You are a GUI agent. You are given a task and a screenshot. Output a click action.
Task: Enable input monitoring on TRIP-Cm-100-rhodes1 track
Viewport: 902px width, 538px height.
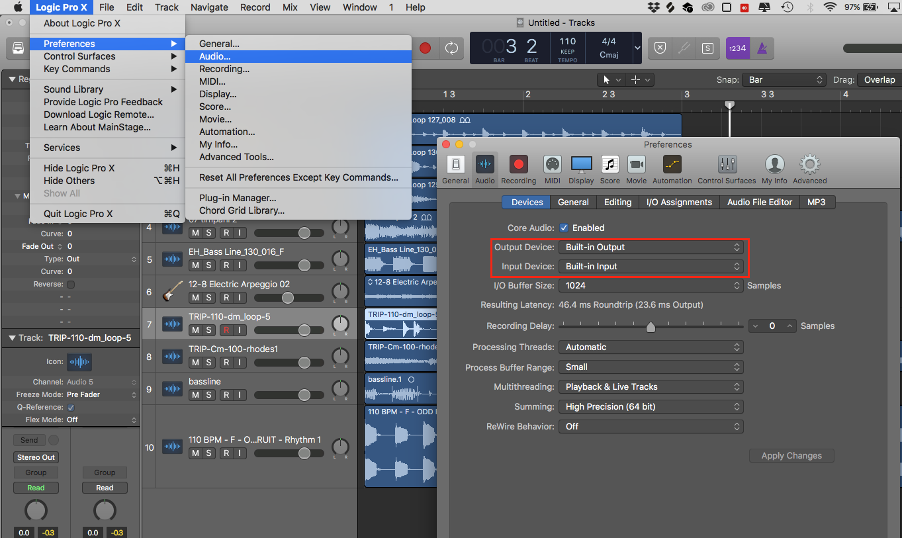tap(240, 363)
